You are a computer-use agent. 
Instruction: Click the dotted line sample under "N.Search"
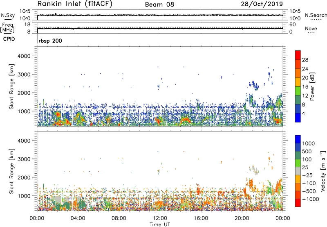point(316,20)
